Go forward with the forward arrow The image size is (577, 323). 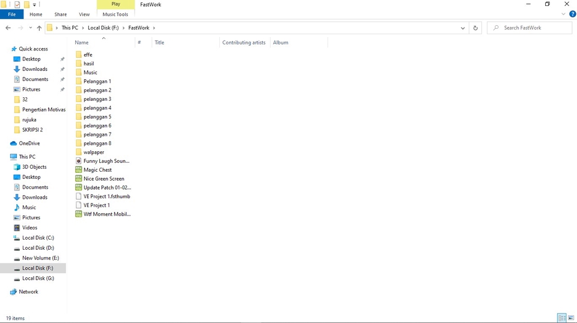(20, 28)
